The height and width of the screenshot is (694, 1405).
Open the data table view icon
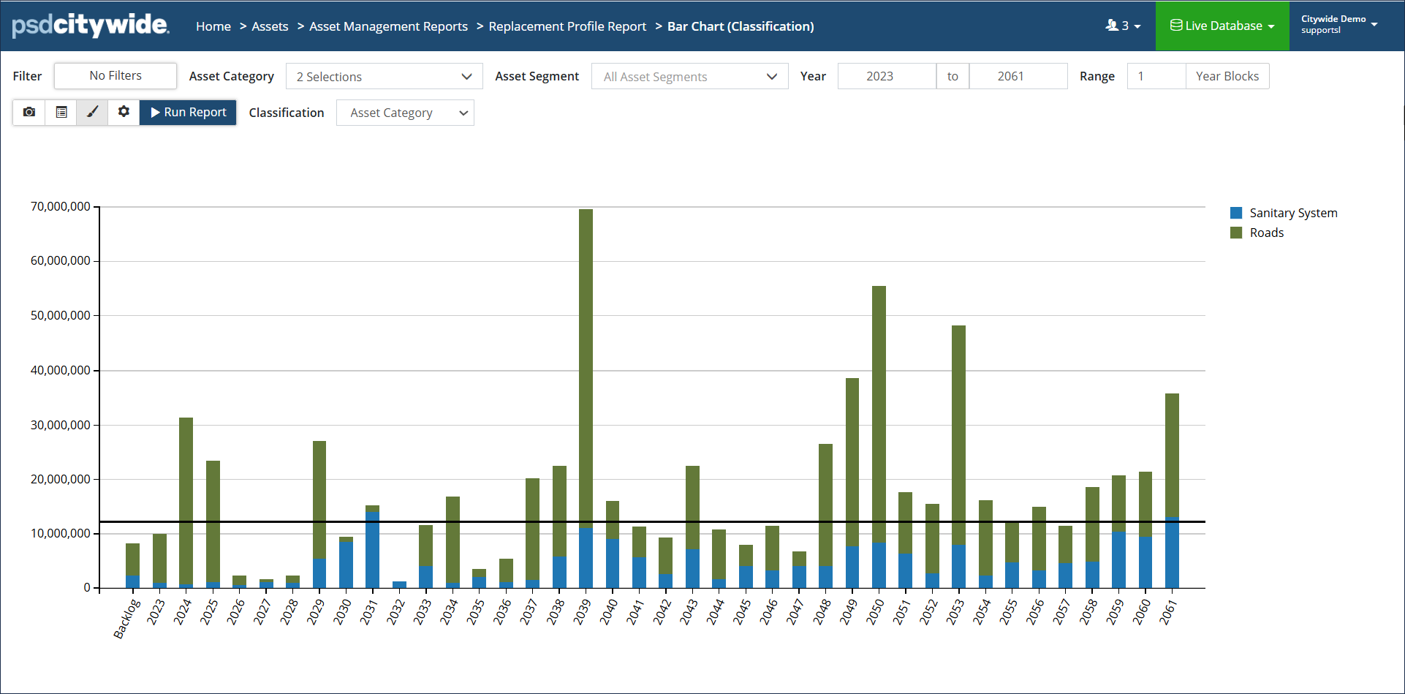coord(61,112)
